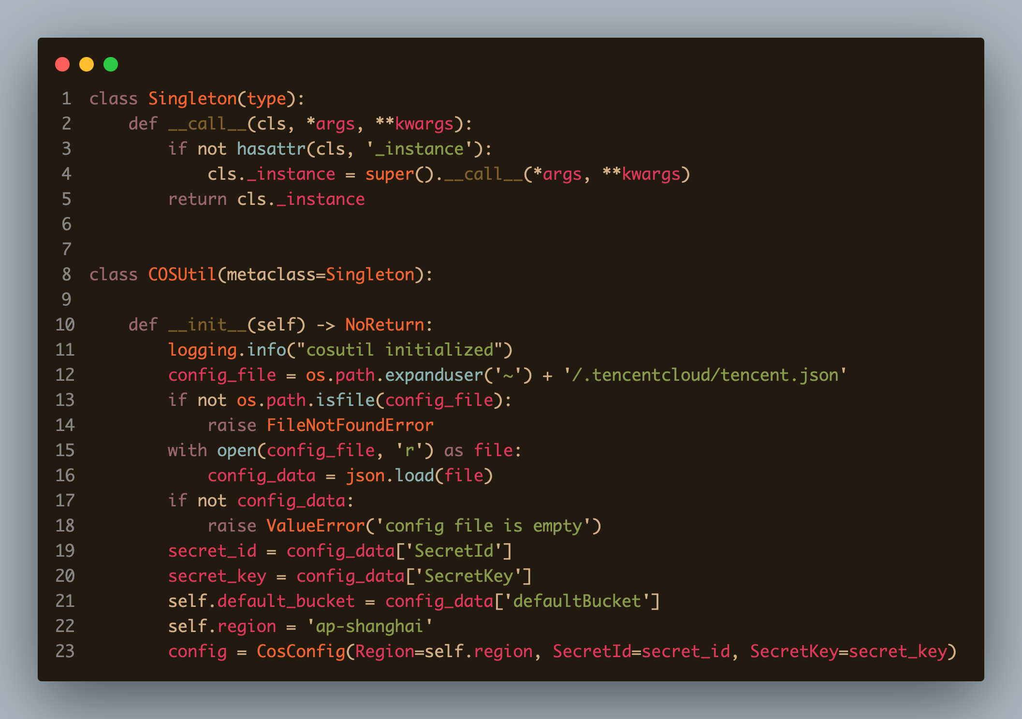Click the NoReturn type annotation
The image size is (1022, 719).
pos(384,325)
